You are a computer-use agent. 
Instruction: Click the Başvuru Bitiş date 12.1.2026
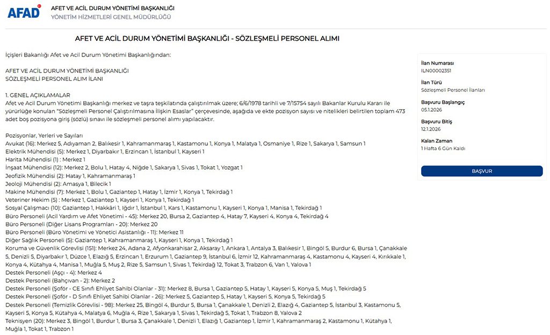coord(431,129)
